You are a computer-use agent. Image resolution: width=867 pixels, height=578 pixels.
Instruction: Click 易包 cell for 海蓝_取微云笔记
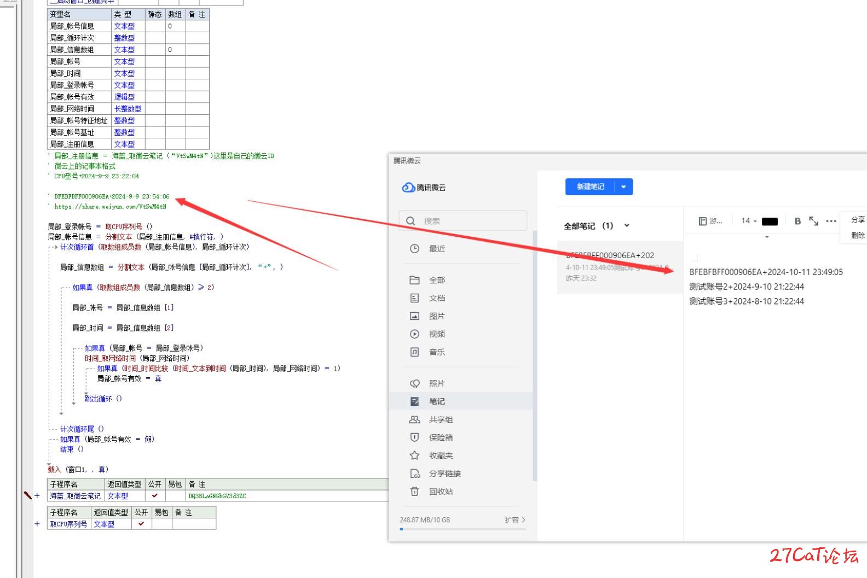point(175,496)
